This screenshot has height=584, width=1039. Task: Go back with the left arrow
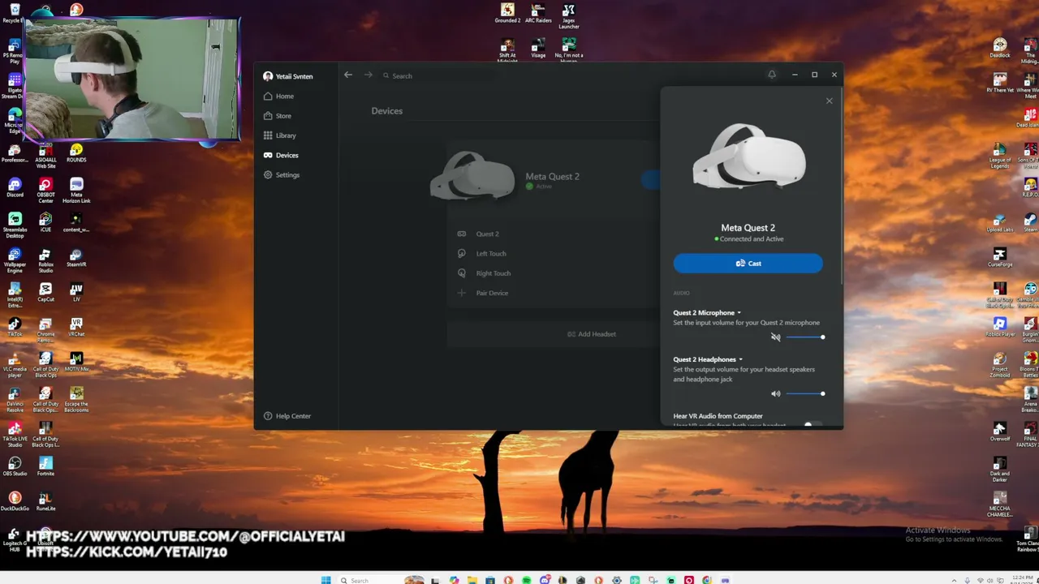348,75
